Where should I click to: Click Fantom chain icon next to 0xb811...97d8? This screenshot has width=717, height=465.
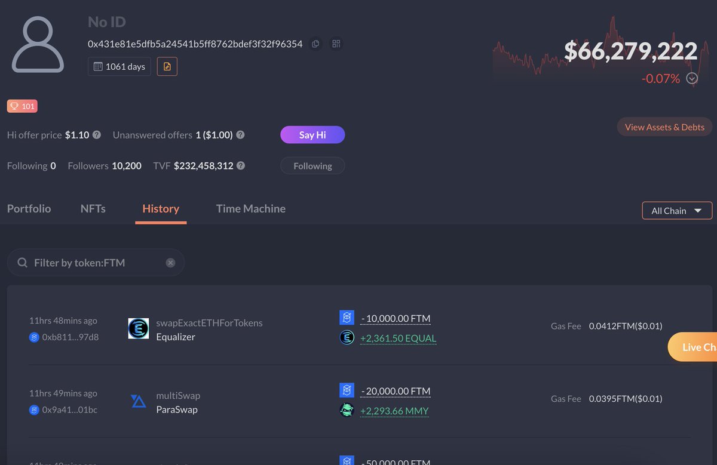tap(34, 337)
